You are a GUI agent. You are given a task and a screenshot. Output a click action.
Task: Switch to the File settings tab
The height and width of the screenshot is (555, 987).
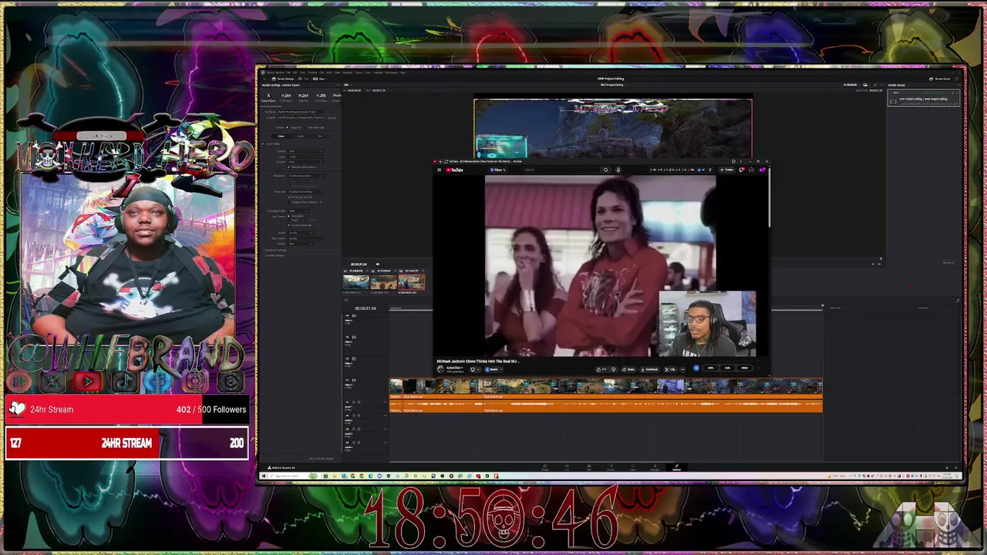click(320, 136)
